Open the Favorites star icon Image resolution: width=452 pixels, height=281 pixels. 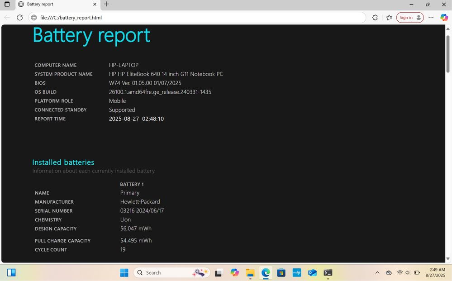[389, 18]
